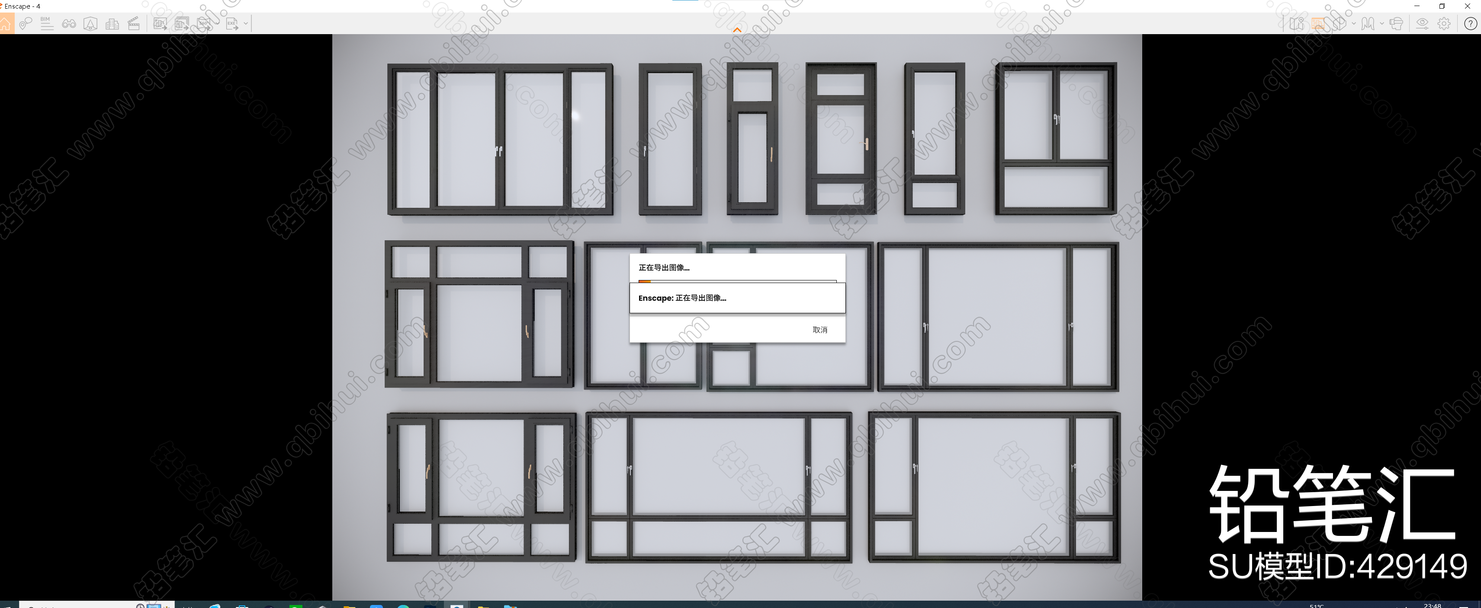Open visual settings eye icon
Screen dimensions: 1481x608
click(1422, 23)
